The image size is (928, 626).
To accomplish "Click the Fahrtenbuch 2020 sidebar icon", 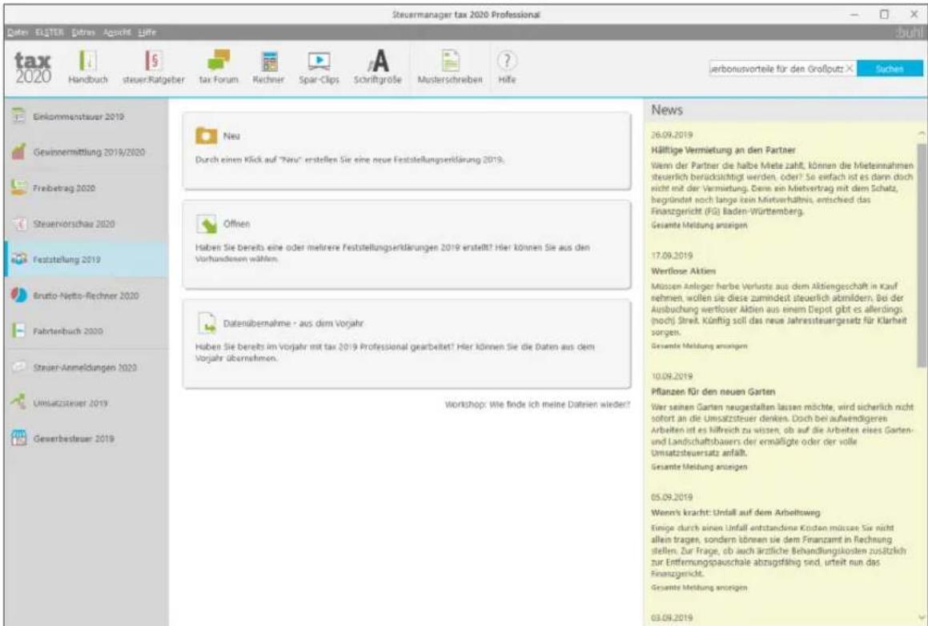I will [19, 331].
